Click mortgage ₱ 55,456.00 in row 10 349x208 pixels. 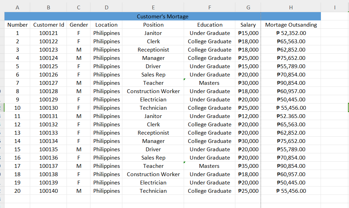[x=291, y=108]
